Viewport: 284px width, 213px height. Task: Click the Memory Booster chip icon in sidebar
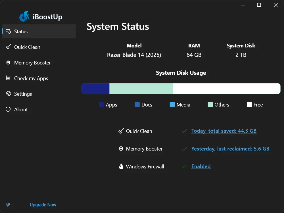[8, 63]
